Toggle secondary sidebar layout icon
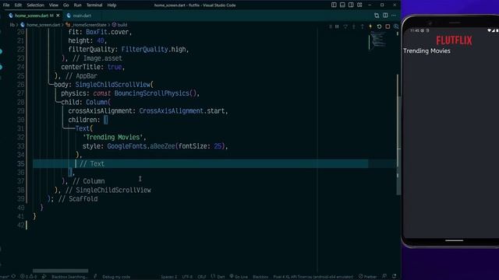This screenshot has height=280, width=499. coord(351,5)
